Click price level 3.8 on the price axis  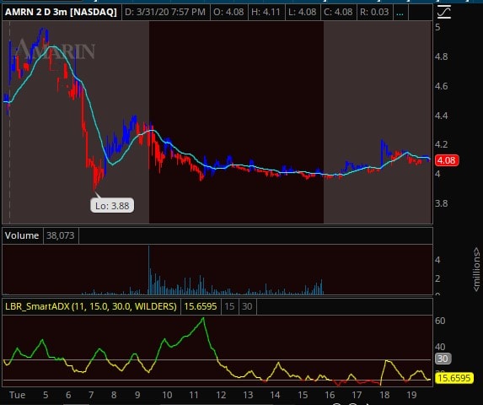441,203
